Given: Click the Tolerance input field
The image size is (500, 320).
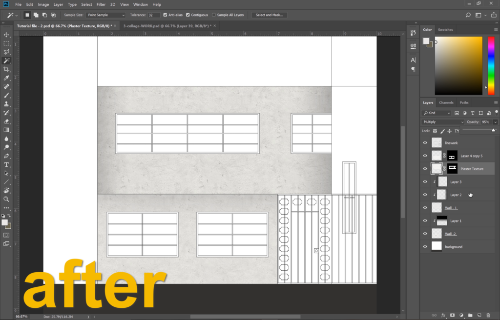Looking at the screenshot, I should click(x=154, y=15).
